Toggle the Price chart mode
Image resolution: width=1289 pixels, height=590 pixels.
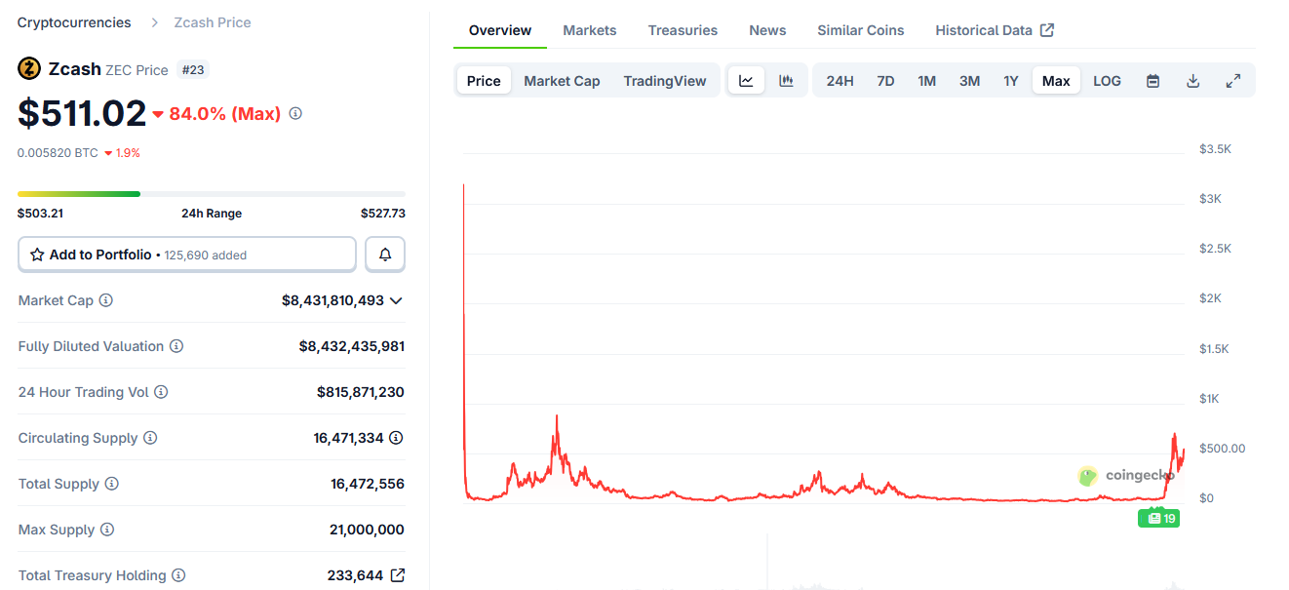(x=484, y=81)
